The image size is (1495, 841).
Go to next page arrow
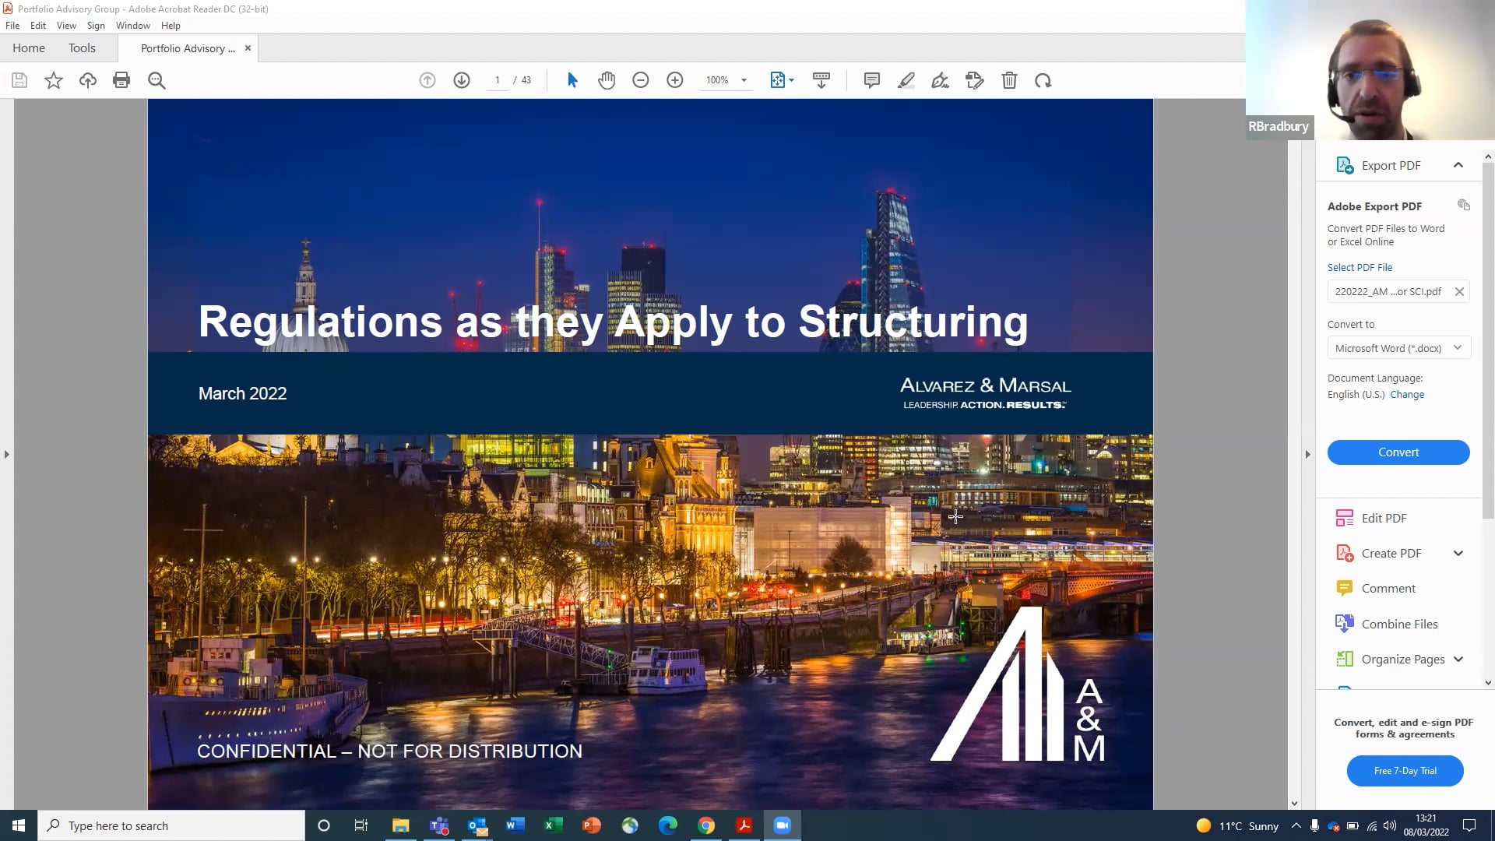462,80
